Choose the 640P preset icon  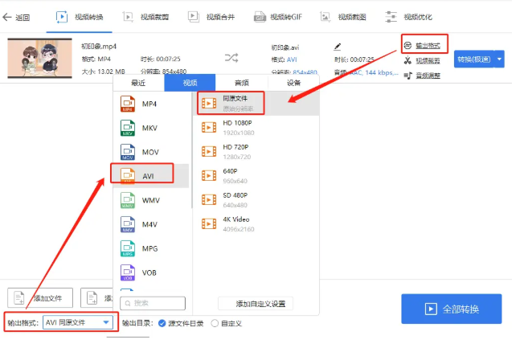click(x=209, y=175)
